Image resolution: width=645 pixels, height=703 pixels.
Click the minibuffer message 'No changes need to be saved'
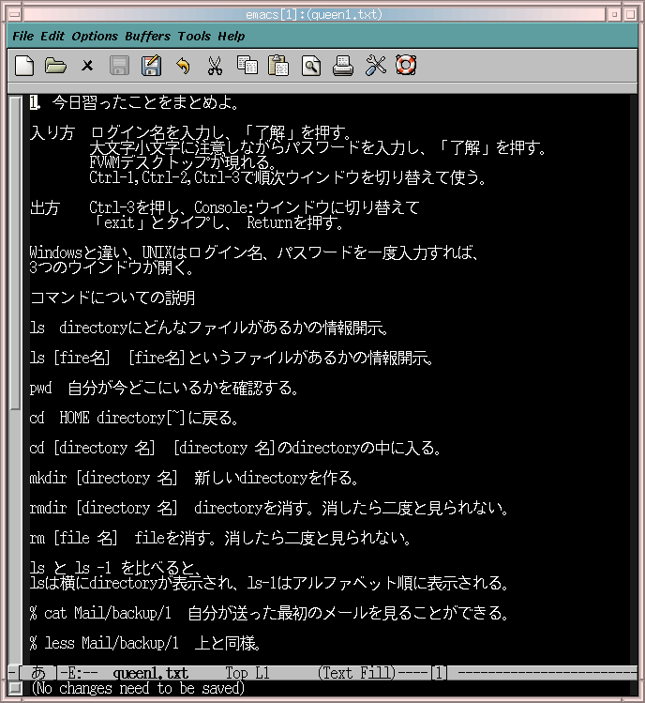[138, 688]
